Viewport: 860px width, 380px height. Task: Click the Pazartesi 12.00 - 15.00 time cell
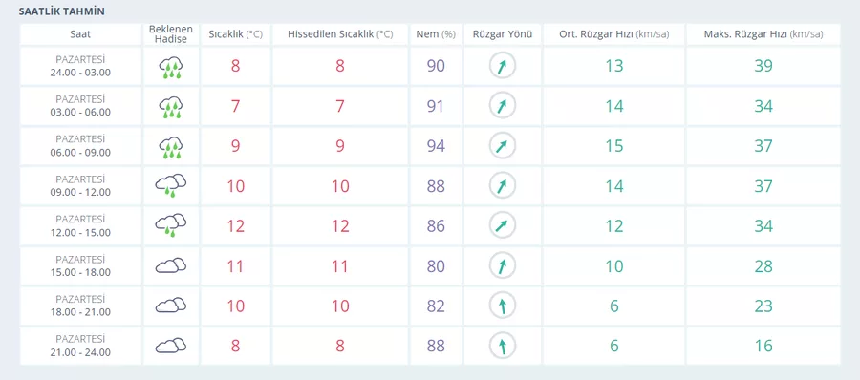(80, 226)
